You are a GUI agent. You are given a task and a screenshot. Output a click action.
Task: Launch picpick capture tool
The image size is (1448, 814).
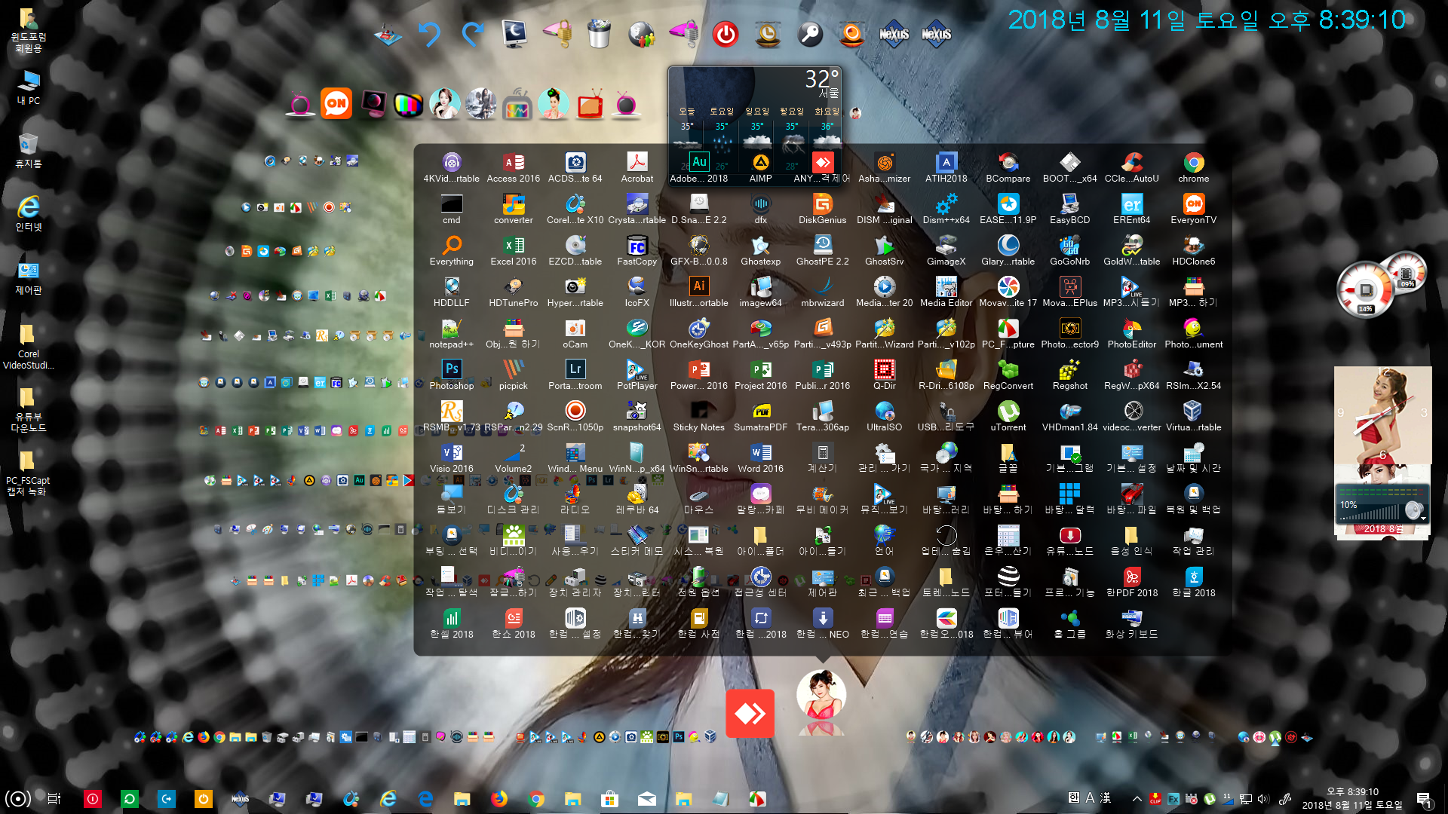tap(514, 375)
